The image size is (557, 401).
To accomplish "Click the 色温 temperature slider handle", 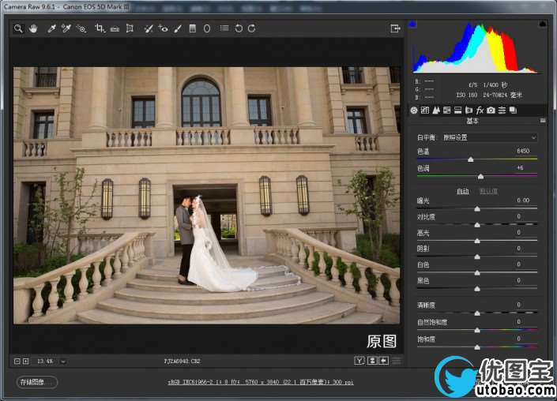I will 471,159.
